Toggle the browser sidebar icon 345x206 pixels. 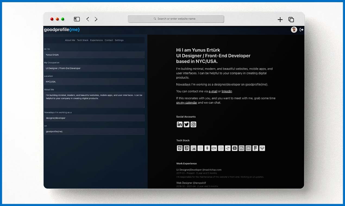tap(77, 19)
